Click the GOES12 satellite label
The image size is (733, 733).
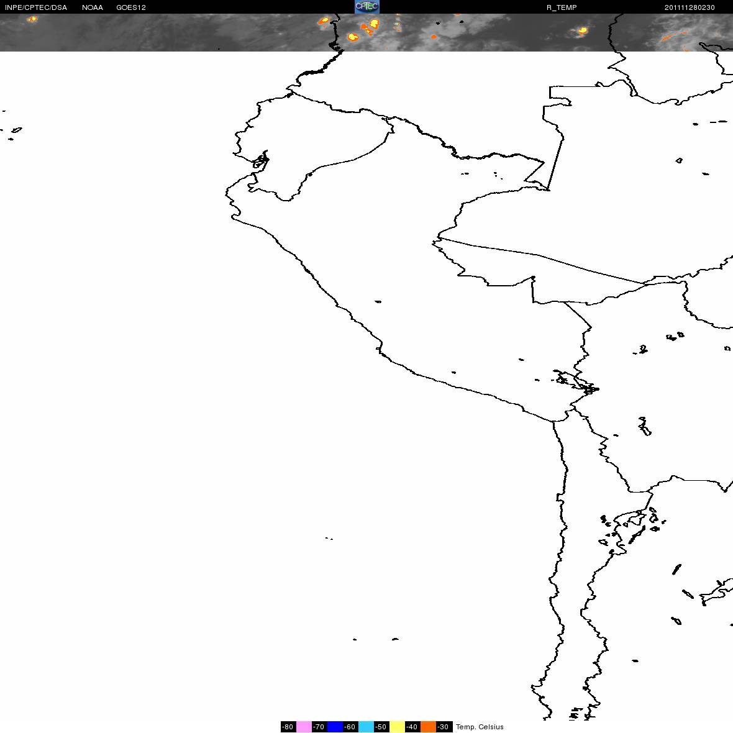tap(131, 7)
